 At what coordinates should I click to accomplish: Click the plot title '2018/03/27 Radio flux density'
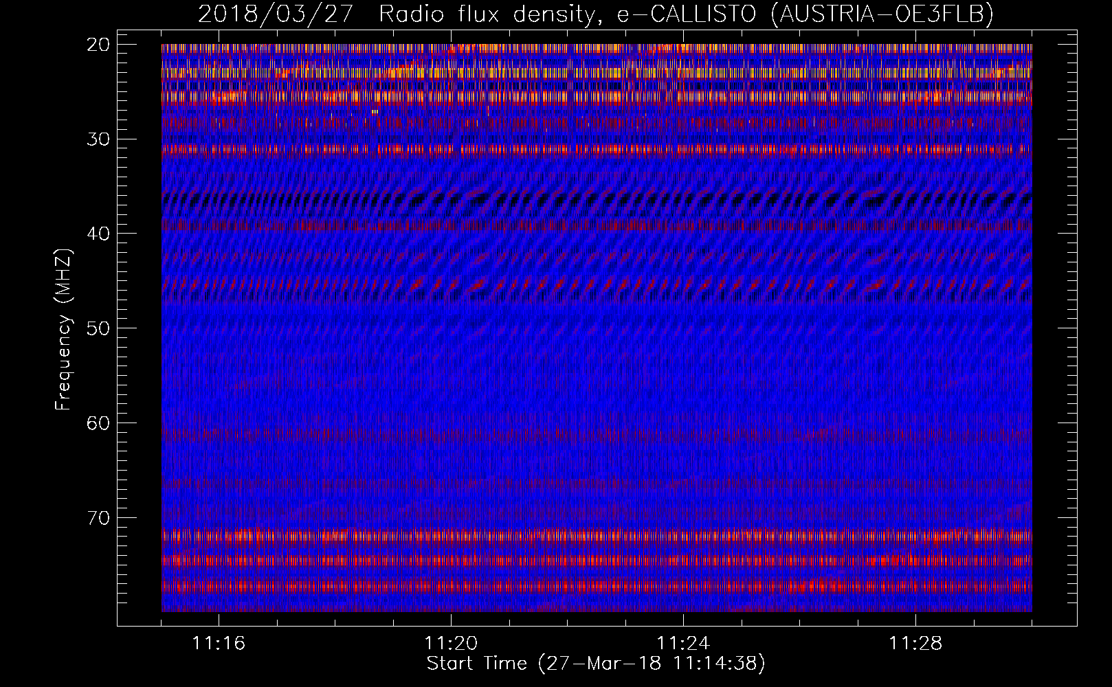(x=395, y=14)
